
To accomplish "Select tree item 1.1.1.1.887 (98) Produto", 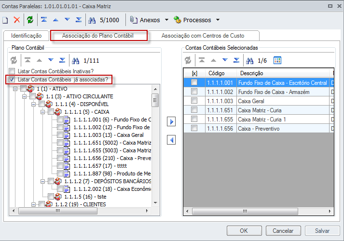I will coord(112,174).
